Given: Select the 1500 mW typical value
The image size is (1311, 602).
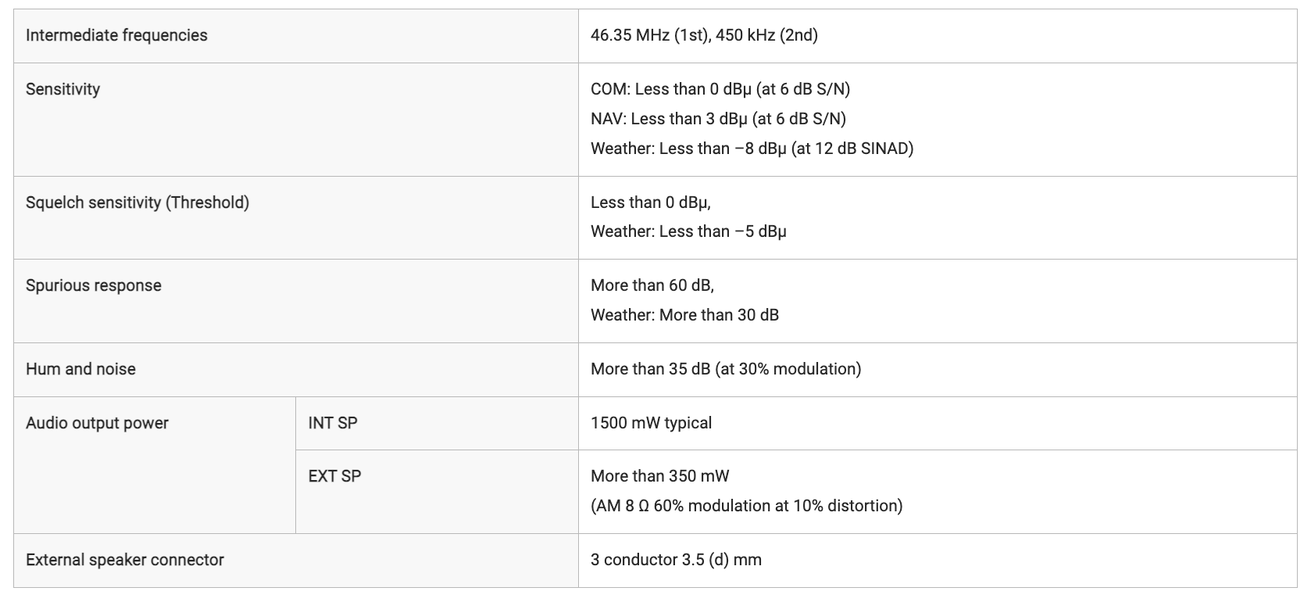Looking at the screenshot, I should point(651,423).
